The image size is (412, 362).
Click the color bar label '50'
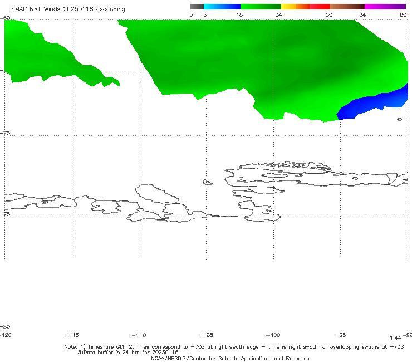coord(329,14)
